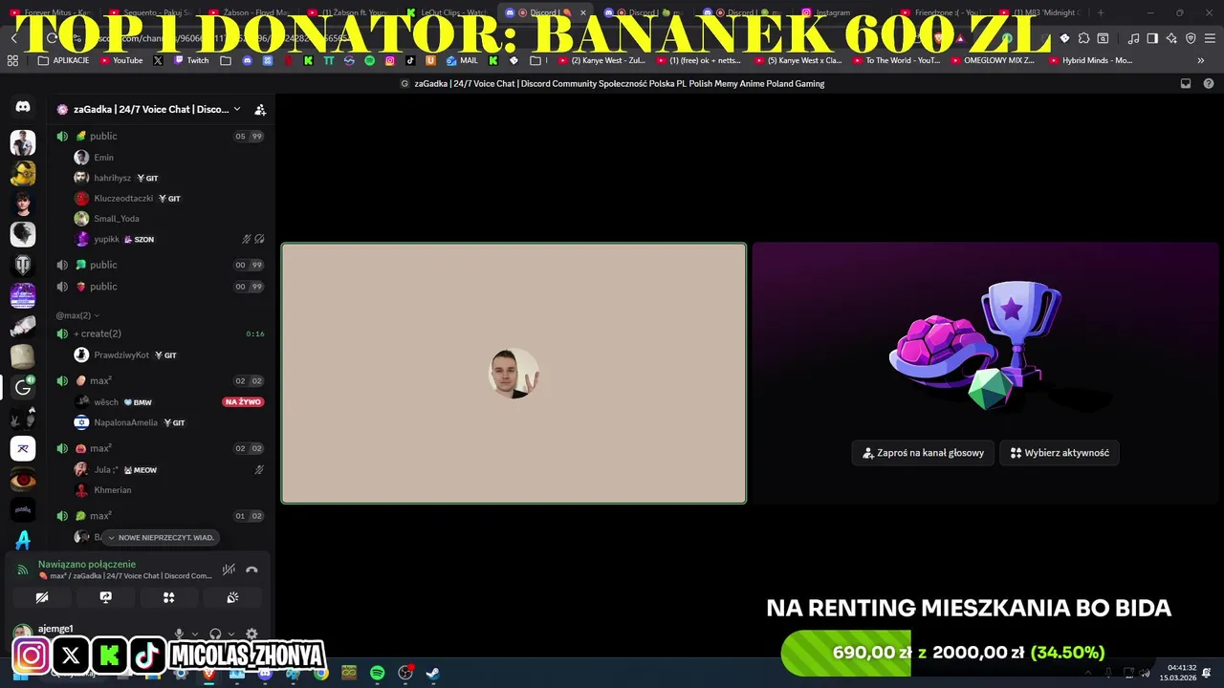Open the World of Tanks server icon
The width and height of the screenshot is (1224, 688).
point(23,265)
